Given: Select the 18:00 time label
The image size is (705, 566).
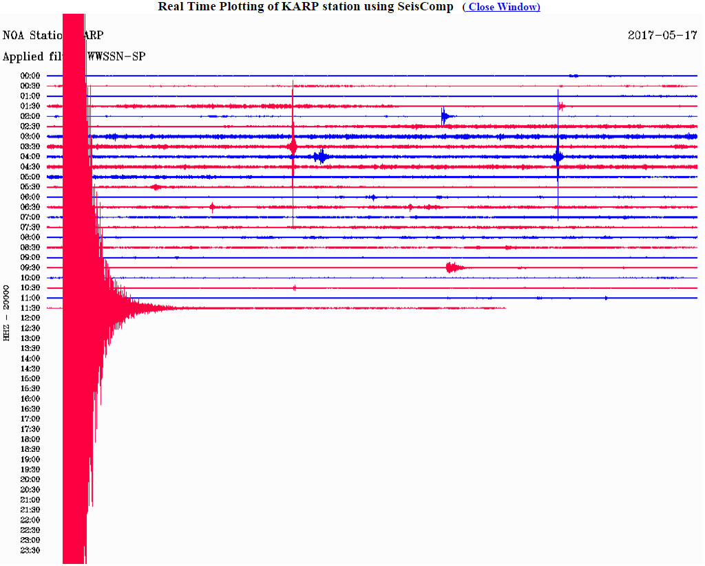Looking at the screenshot, I should [x=30, y=439].
